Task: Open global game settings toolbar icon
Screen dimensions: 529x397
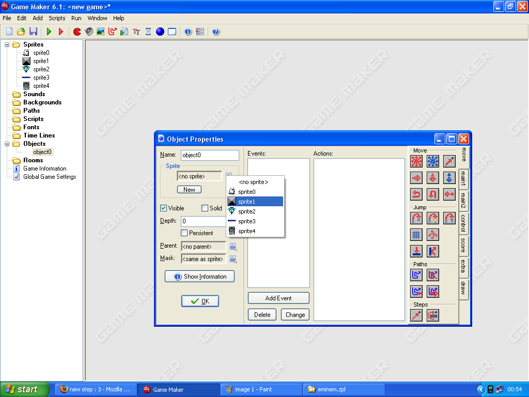Action: coord(200,32)
